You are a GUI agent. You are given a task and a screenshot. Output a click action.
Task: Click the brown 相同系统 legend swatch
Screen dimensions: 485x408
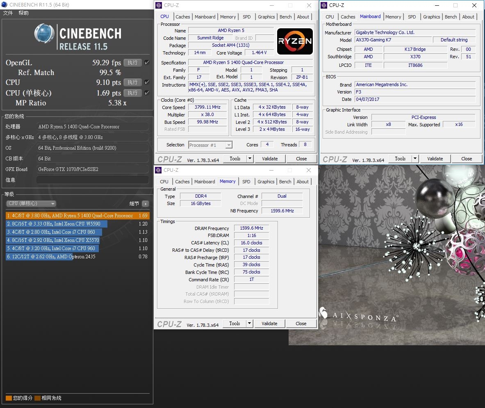click(x=37, y=398)
